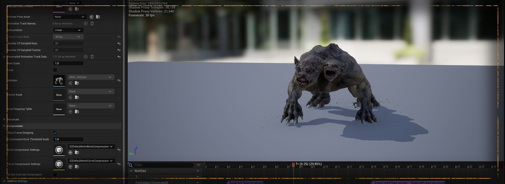Enable the Loop checkbox
The image size is (505, 184).
pos(55,70)
